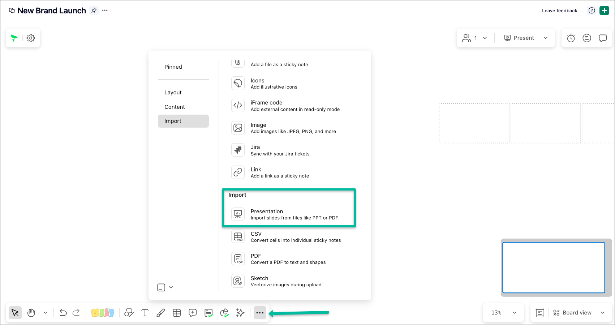
Task: Open the Conceptboard logo menu
Action: point(14,38)
